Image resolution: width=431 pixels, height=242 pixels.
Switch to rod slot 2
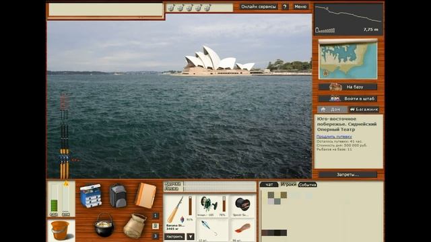click(156, 226)
